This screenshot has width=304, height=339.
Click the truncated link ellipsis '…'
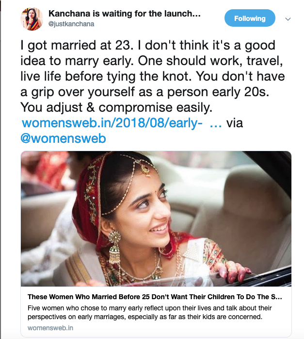[216, 123]
